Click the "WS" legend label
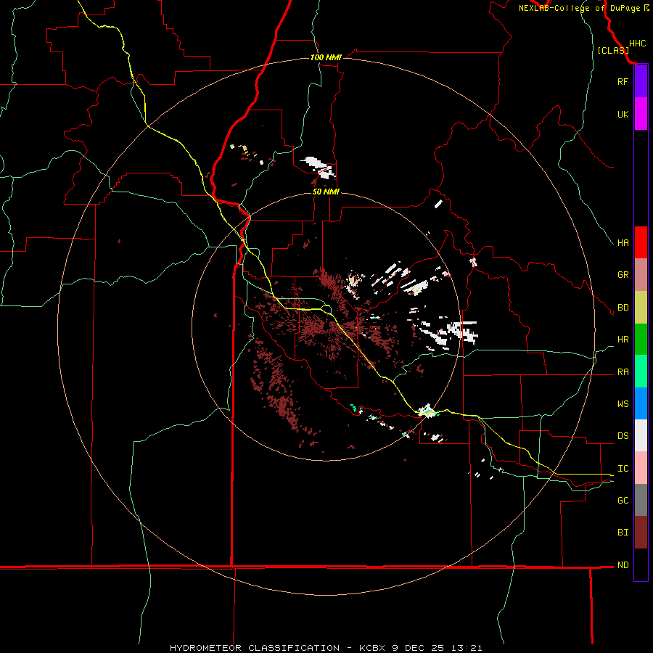653x653 pixels. pyautogui.click(x=623, y=404)
